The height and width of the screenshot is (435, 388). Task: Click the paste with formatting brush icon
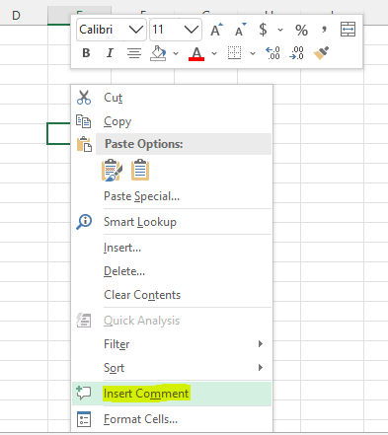(x=112, y=170)
